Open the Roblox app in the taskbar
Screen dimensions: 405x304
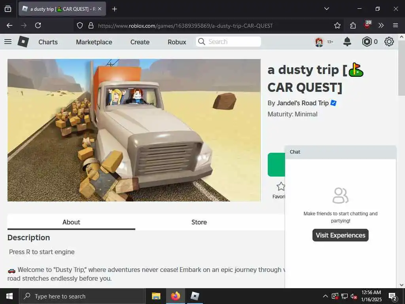click(195, 296)
